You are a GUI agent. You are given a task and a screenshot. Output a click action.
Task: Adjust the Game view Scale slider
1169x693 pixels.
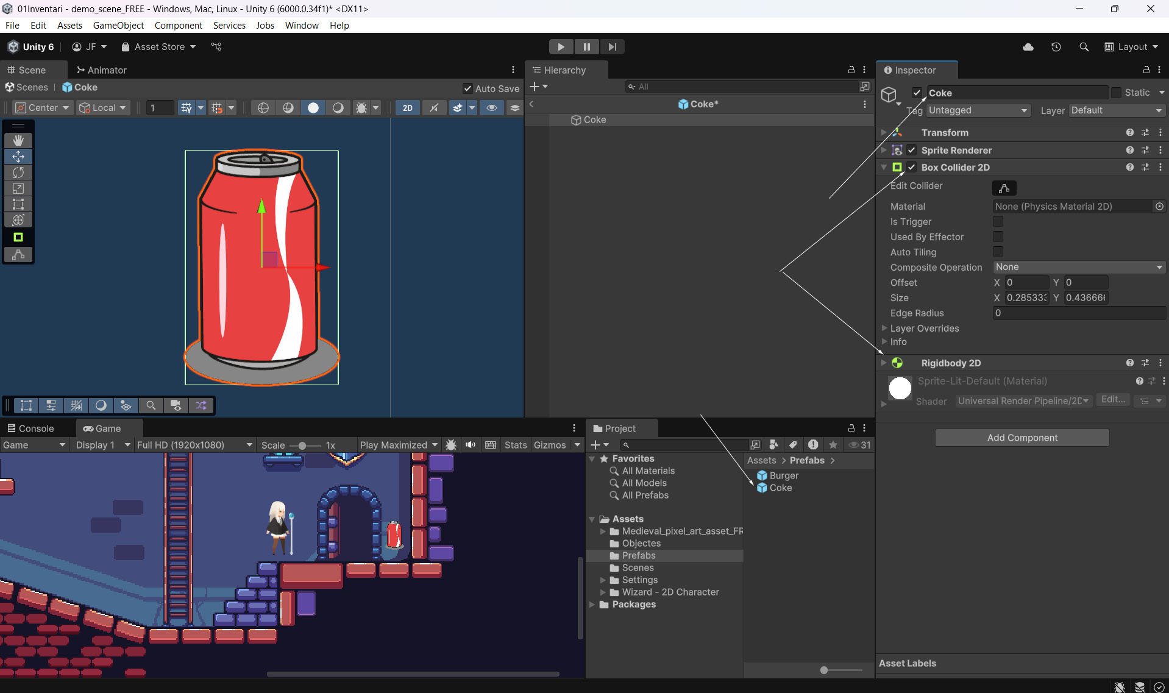pos(302,446)
